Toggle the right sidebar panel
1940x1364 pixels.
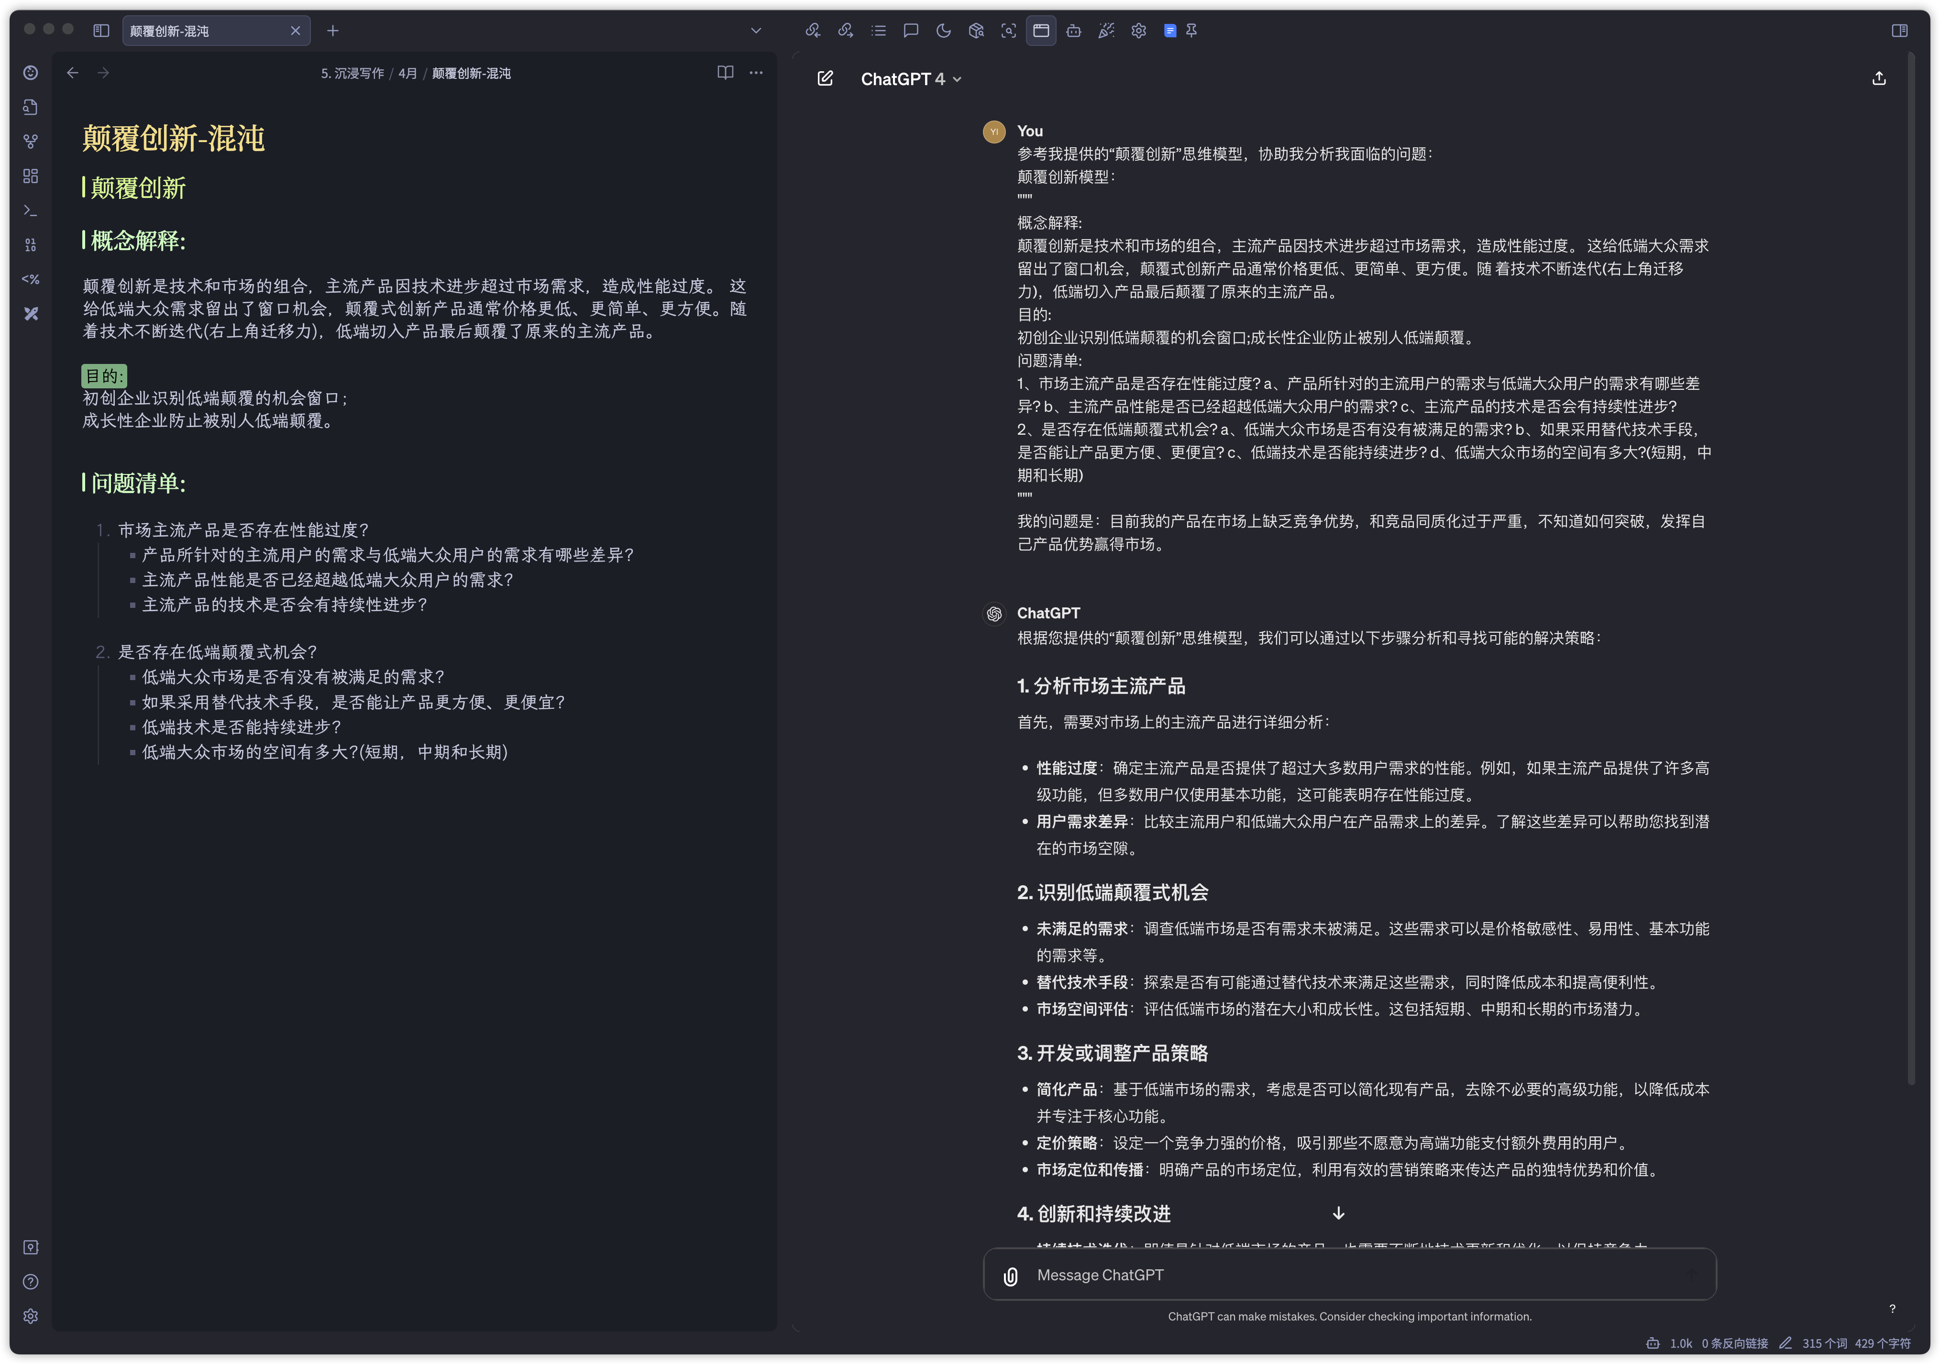(1899, 31)
